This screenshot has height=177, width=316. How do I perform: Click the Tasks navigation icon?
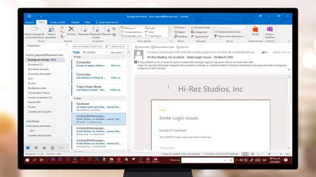[53, 148]
